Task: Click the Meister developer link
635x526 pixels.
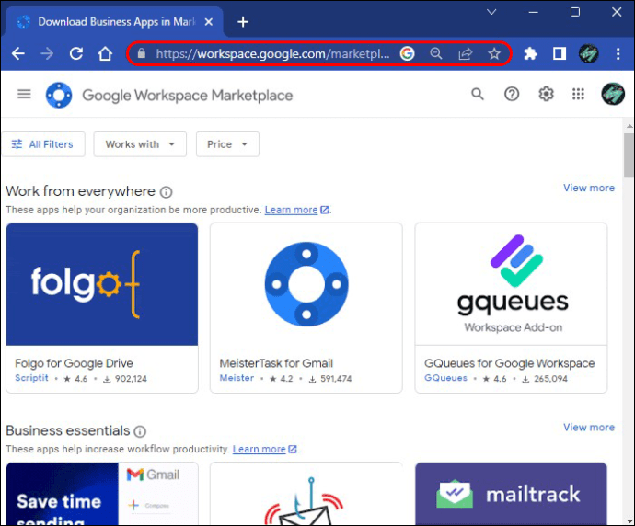Action: (237, 378)
